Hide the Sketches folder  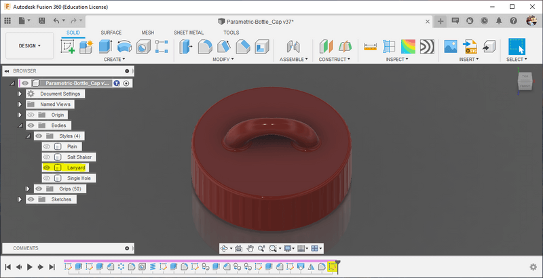tap(31, 199)
